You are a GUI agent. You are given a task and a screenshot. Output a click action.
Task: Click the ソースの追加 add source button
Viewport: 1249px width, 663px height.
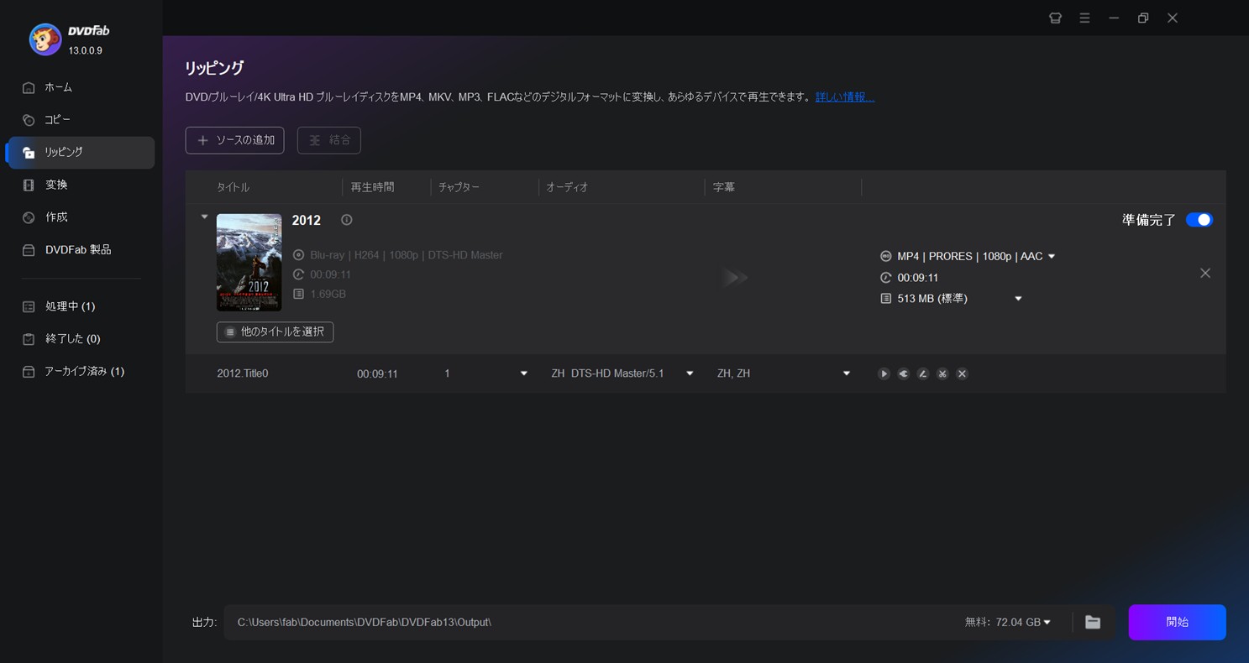point(234,140)
